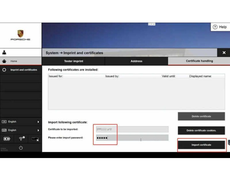
Task: Close the Imprint and certificates panel
Action: point(224,53)
